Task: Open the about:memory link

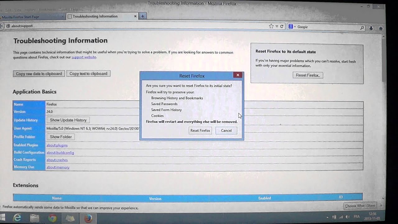Action: pyautogui.click(x=58, y=167)
